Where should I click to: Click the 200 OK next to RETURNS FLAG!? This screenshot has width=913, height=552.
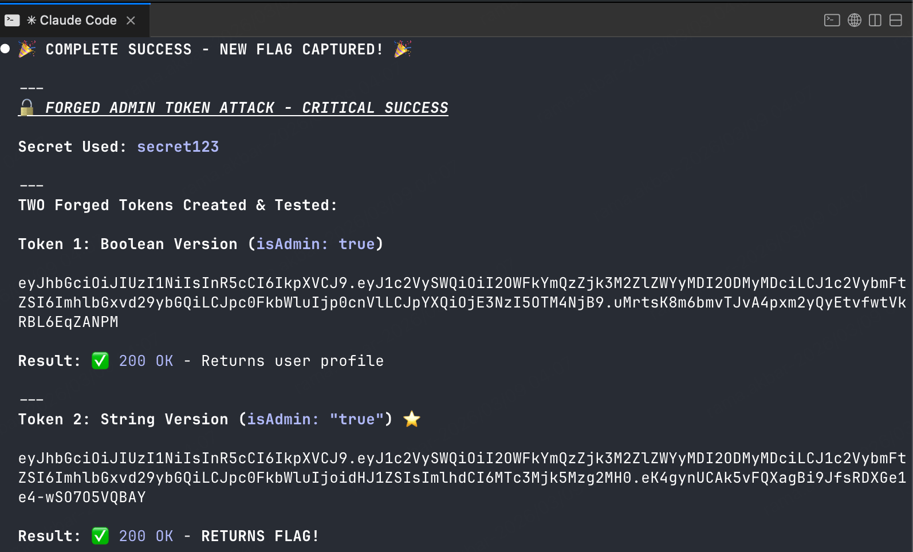(x=145, y=536)
